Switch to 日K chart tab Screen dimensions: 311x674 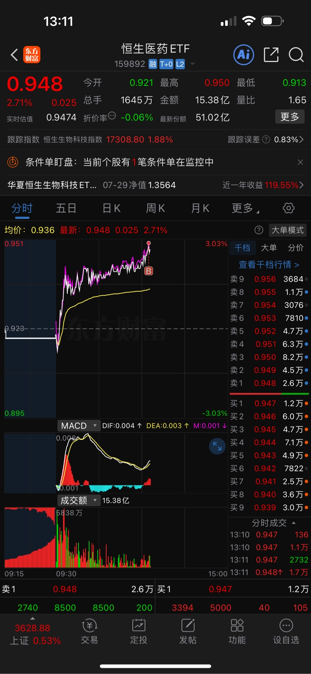point(111,208)
